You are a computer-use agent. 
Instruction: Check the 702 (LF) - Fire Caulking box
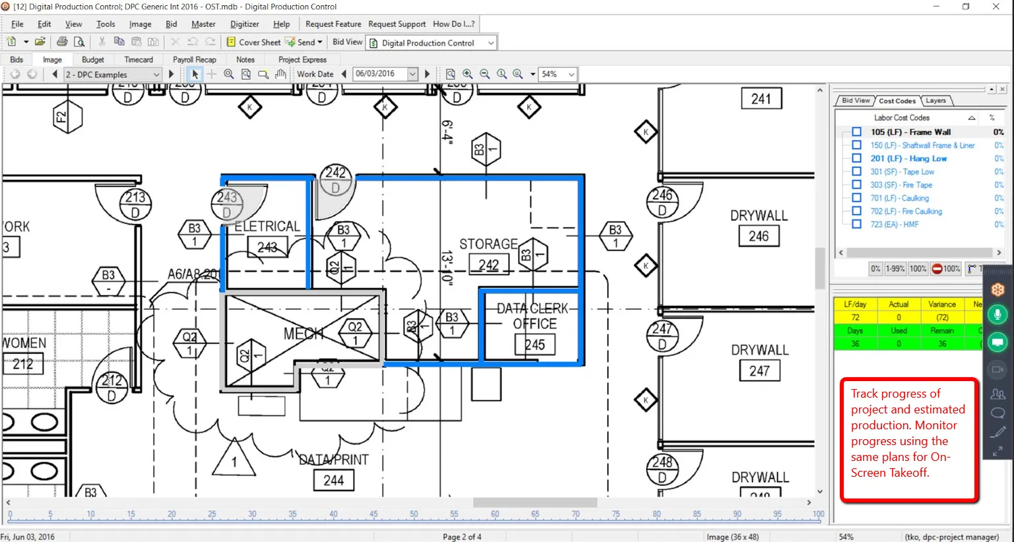tap(856, 211)
